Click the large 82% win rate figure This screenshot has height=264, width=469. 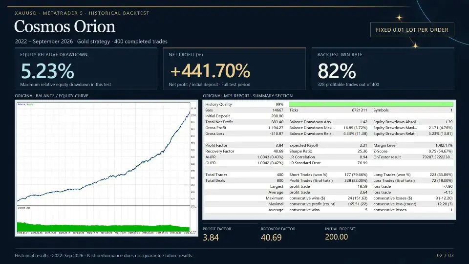tap(337, 71)
